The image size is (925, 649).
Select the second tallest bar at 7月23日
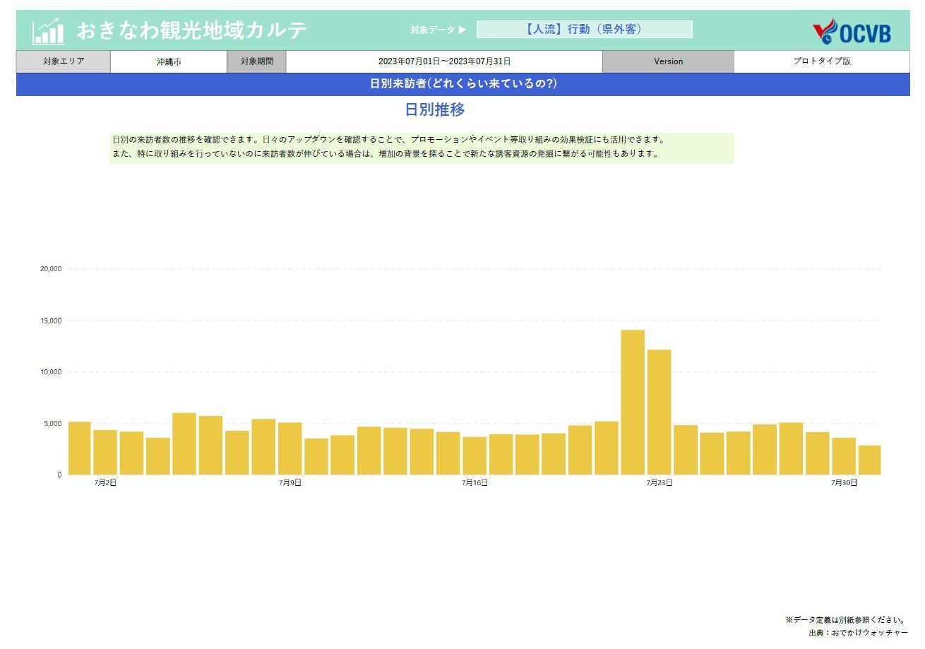(x=659, y=412)
